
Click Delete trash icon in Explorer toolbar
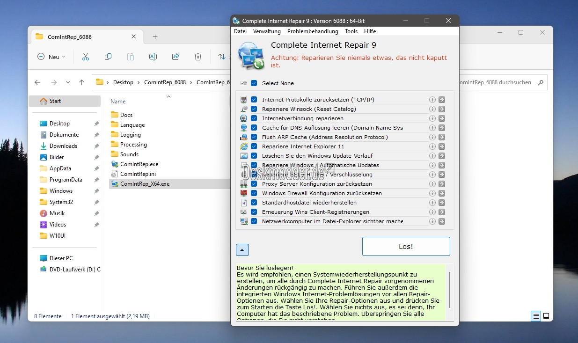coord(198,57)
